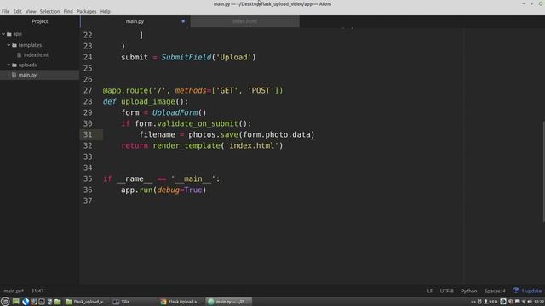Open the system start menu icon

[5, 302]
